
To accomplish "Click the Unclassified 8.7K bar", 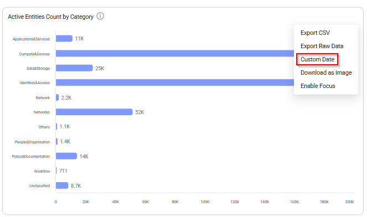I will point(62,185).
